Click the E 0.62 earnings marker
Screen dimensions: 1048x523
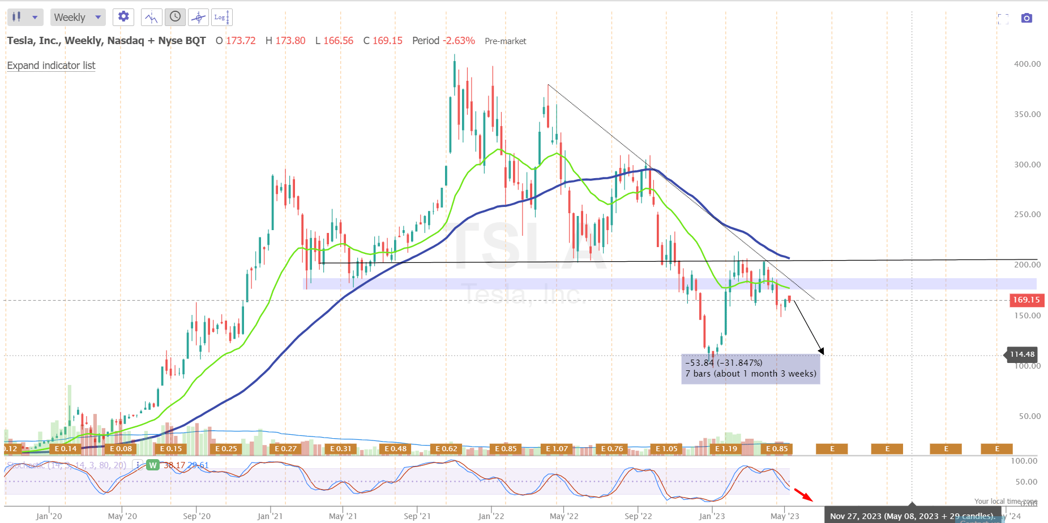tap(446, 449)
